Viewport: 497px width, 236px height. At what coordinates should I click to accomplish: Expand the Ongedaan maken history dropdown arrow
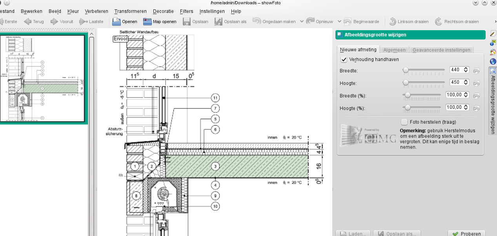pyautogui.click(x=301, y=22)
